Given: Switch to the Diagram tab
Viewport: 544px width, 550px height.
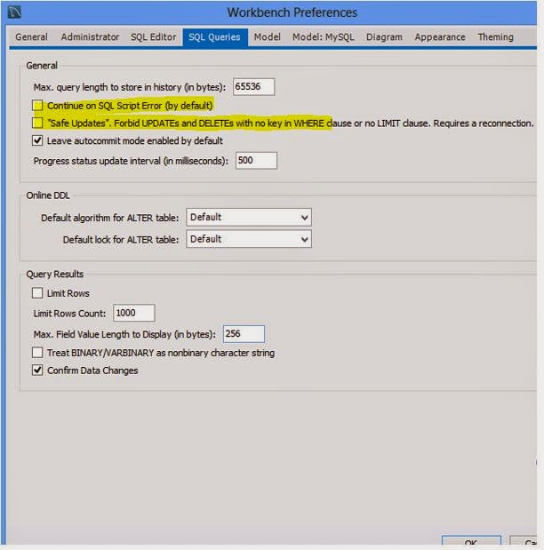Looking at the screenshot, I should 384,37.
